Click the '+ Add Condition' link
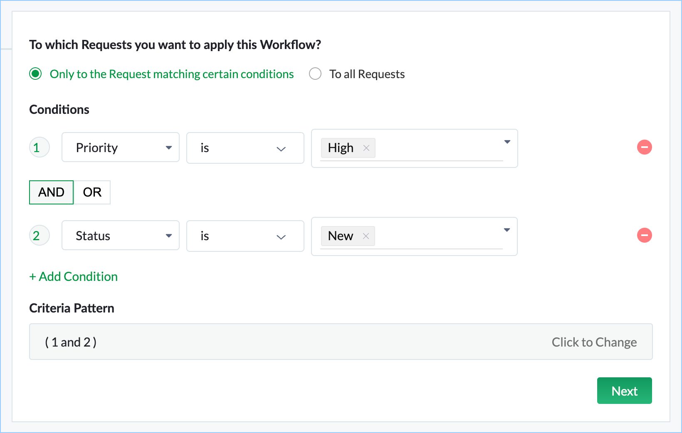 coord(74,276)
